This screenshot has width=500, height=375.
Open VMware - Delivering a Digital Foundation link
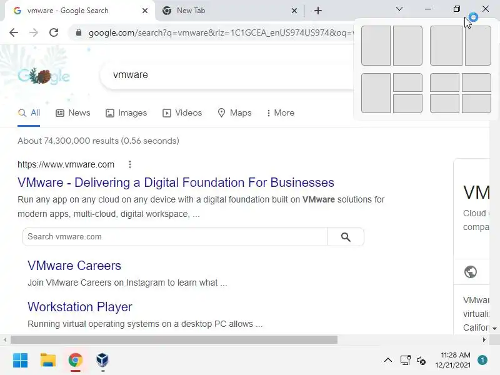[176, 182]
